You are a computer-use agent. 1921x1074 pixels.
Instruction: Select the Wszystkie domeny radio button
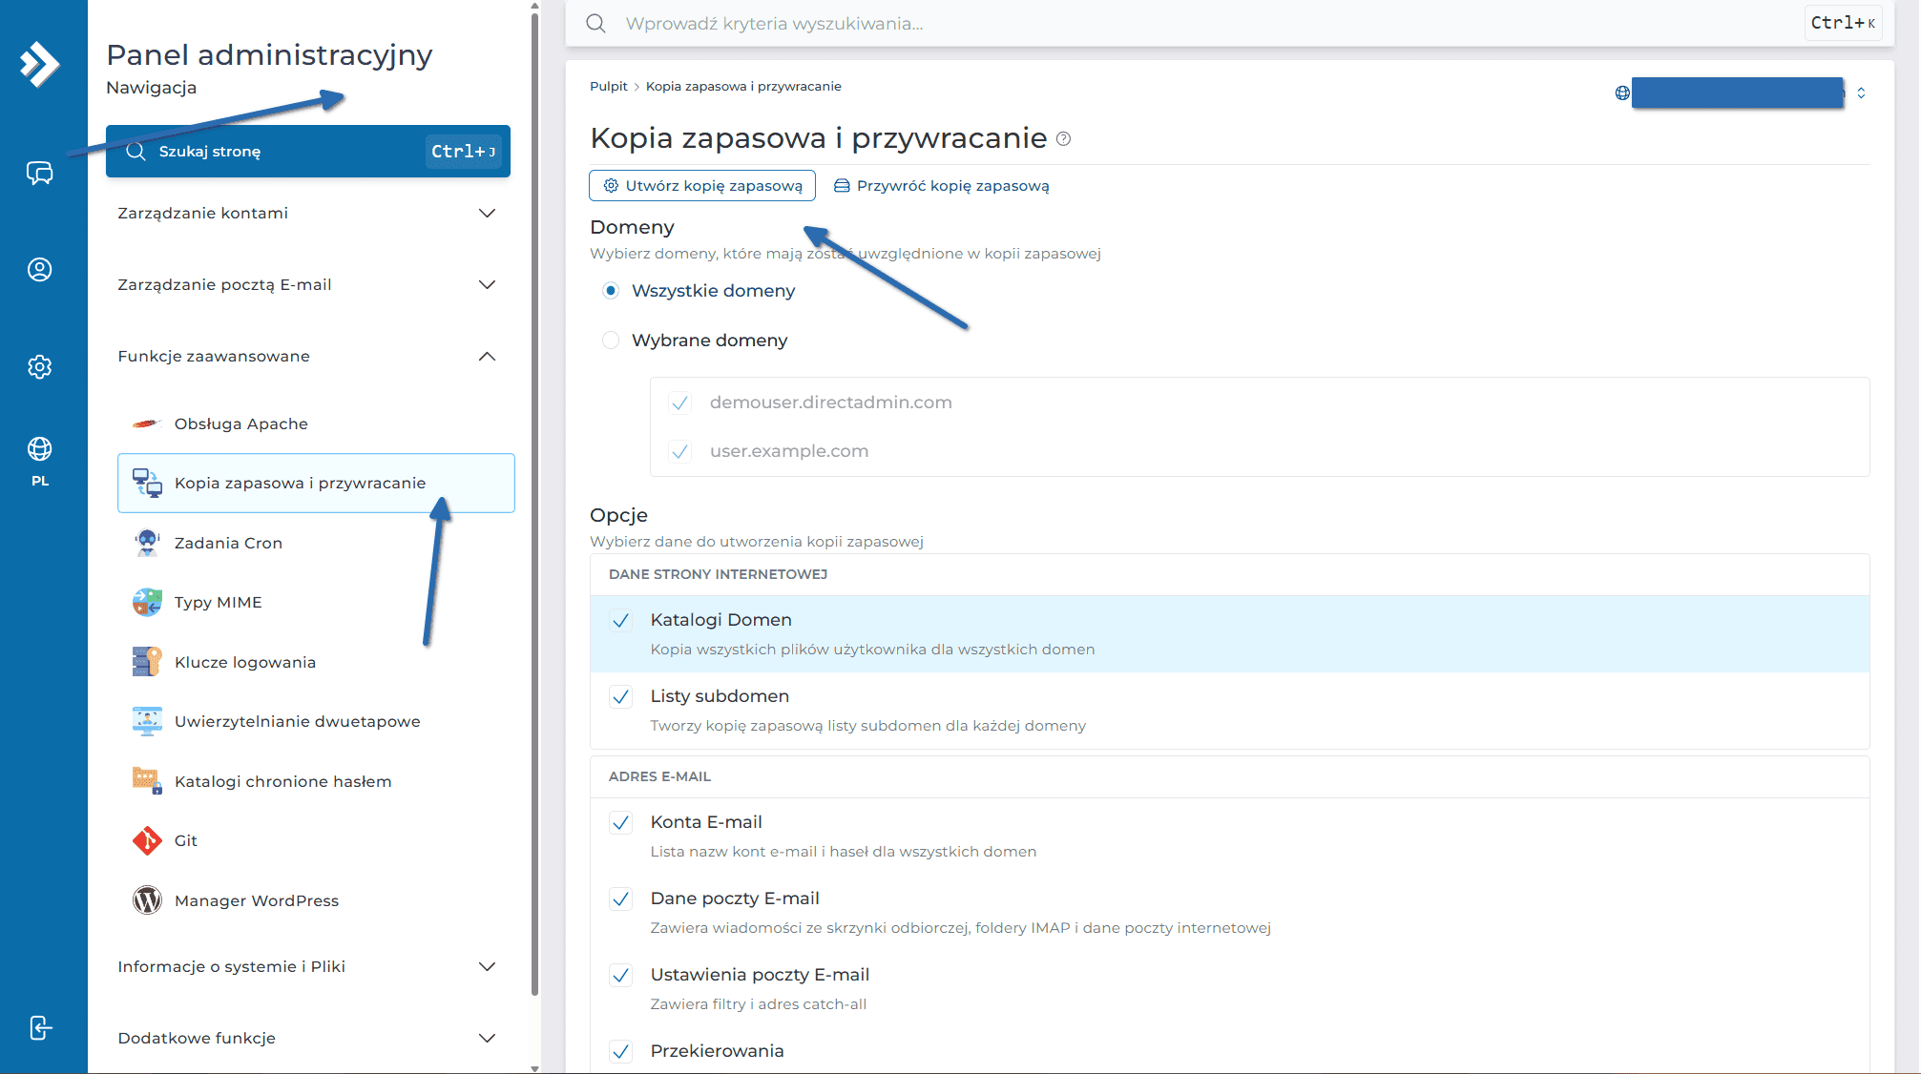611,291
